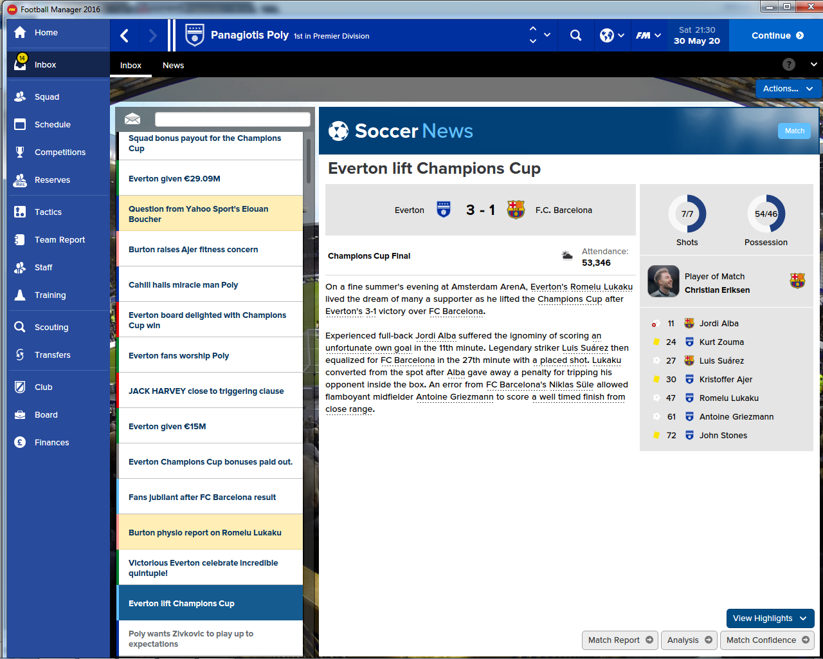823x659 pixels.
Task: Open 'Cahill hails miracle man Poly'
Action: click(x=210, y=284)
